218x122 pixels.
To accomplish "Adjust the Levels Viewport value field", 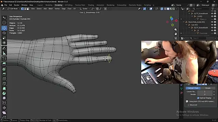I will 205,91.
